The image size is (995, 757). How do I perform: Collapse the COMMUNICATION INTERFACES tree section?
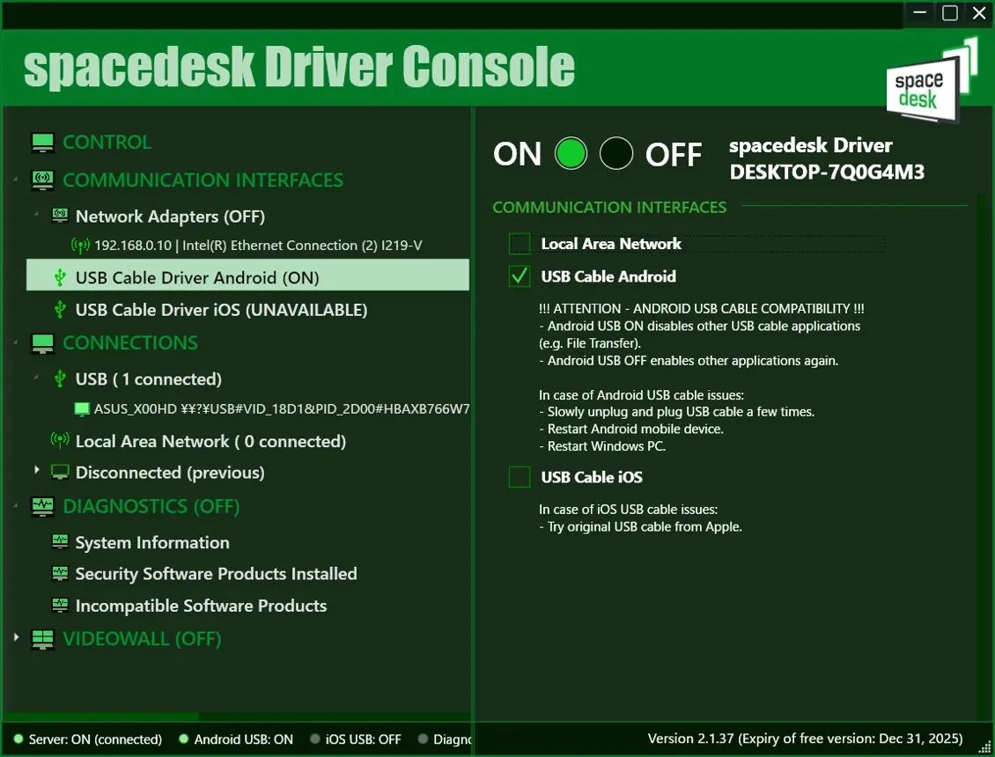[x=16, y=180]
